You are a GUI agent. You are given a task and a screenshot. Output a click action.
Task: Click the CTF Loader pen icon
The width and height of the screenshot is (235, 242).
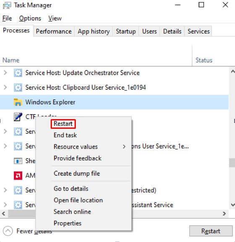pos(18,117)
